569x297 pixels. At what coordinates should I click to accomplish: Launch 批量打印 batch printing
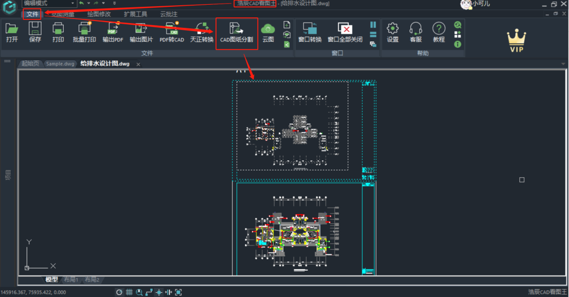click(84, 32)
